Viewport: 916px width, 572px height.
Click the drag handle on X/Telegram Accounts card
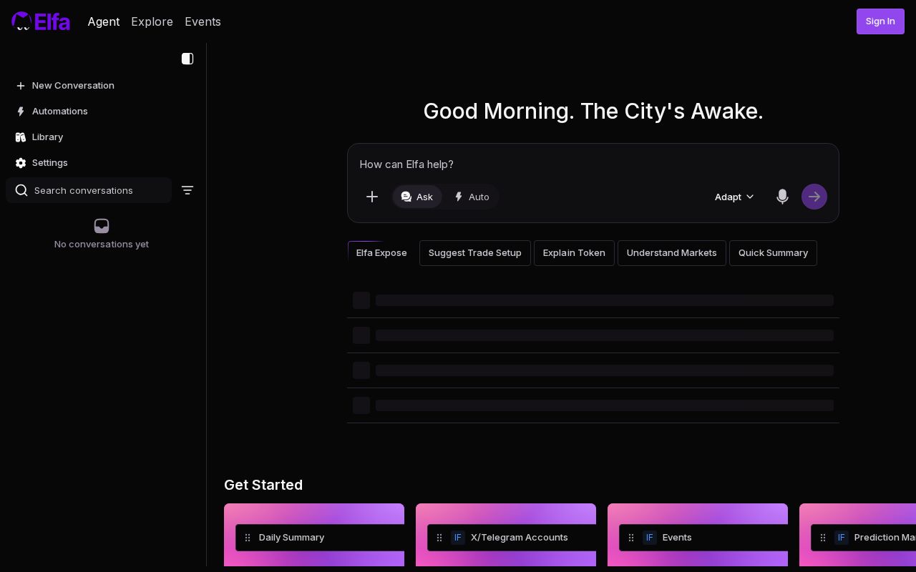pos(439,538)
